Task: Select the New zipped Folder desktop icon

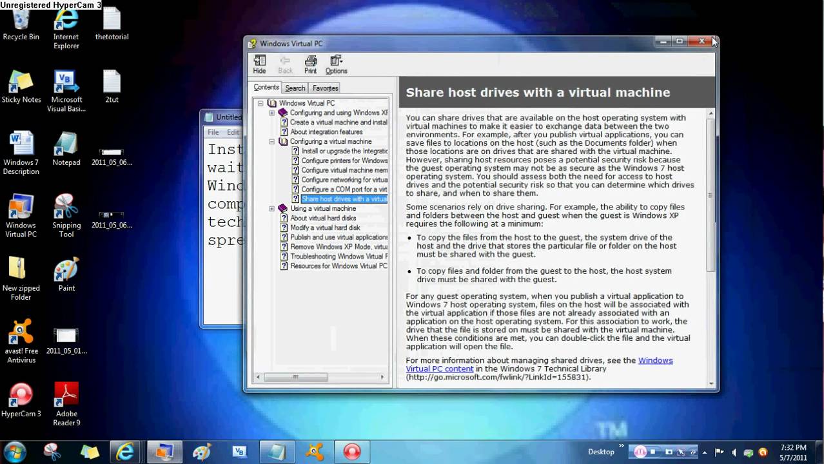Action: click(21, 278)
